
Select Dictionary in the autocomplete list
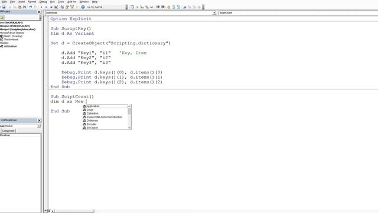tap(105, 121)
